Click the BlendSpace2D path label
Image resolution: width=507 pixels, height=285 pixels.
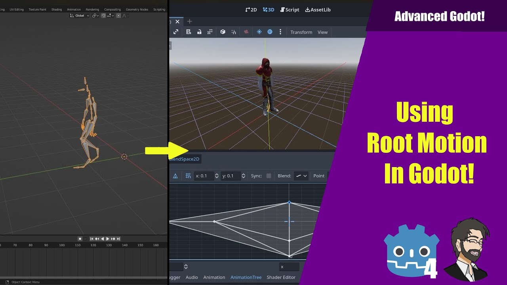click(184, 159)
